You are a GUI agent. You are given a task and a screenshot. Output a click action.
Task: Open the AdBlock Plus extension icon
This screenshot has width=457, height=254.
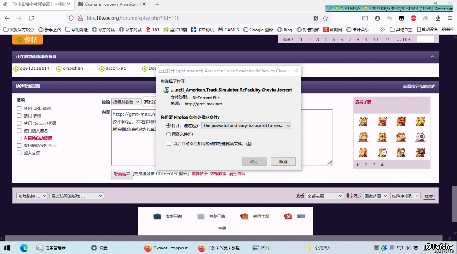pos(414,18)
